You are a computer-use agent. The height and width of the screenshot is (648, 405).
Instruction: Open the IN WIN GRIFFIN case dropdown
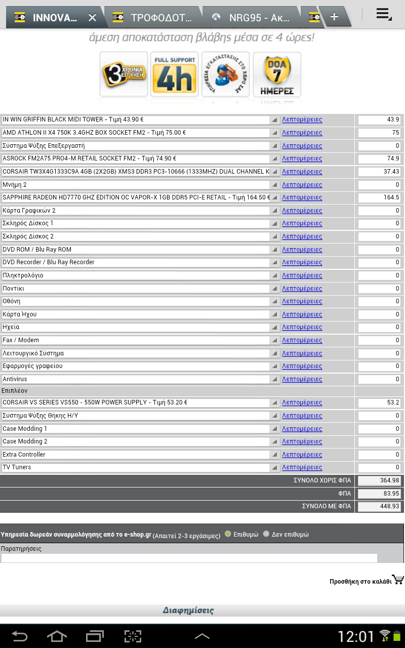(x=141, y=120)
